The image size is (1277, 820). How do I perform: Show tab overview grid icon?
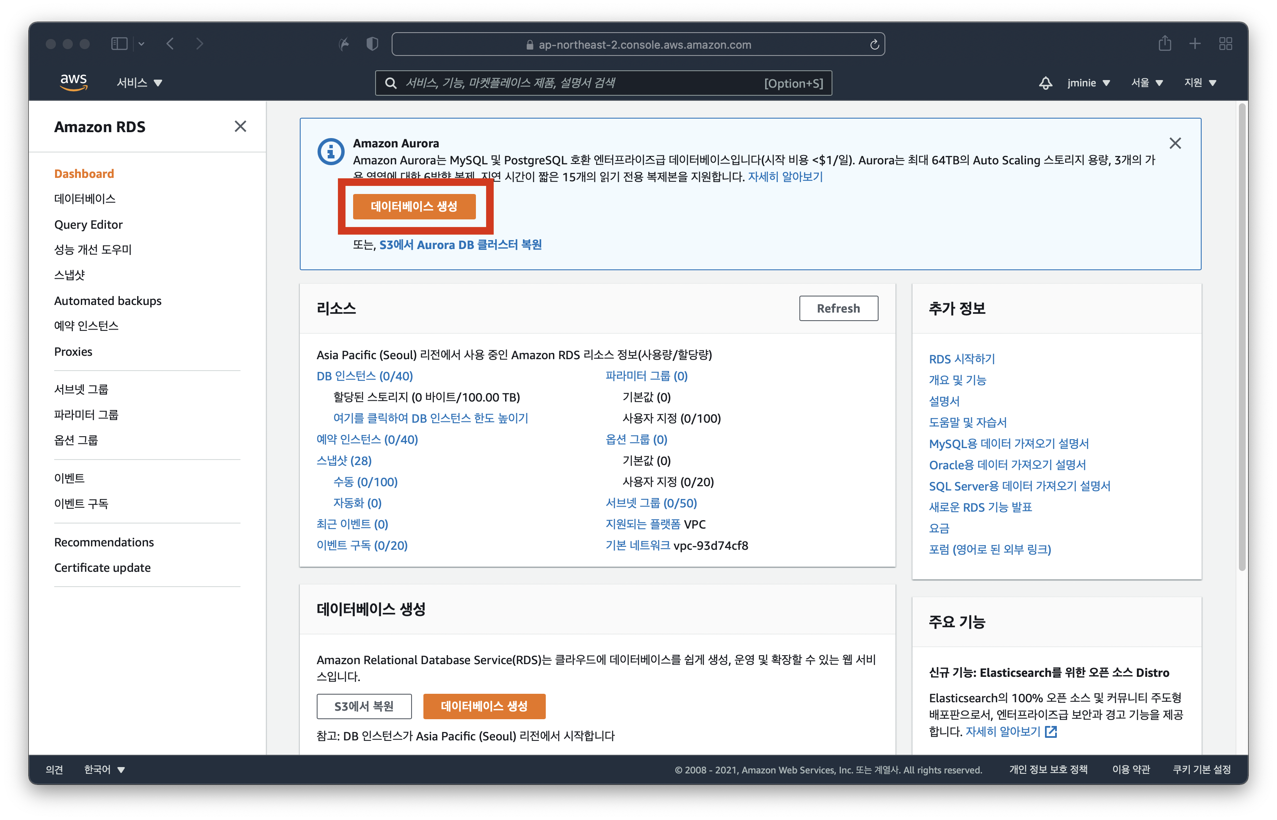[1225, 44]
